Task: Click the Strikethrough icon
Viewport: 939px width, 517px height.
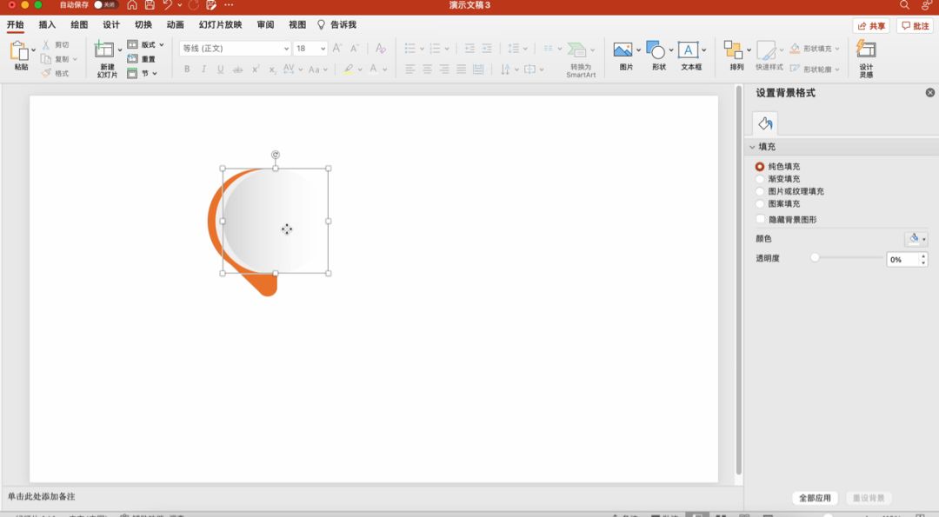Action: [237, 70]
